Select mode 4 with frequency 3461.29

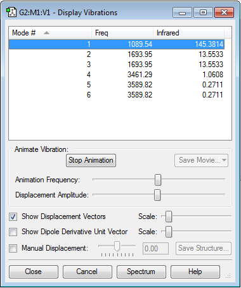click(x=117, y=75)
